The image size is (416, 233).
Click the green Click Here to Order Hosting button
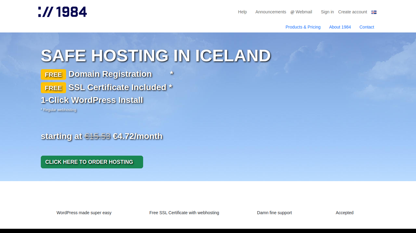click(92, 162)
